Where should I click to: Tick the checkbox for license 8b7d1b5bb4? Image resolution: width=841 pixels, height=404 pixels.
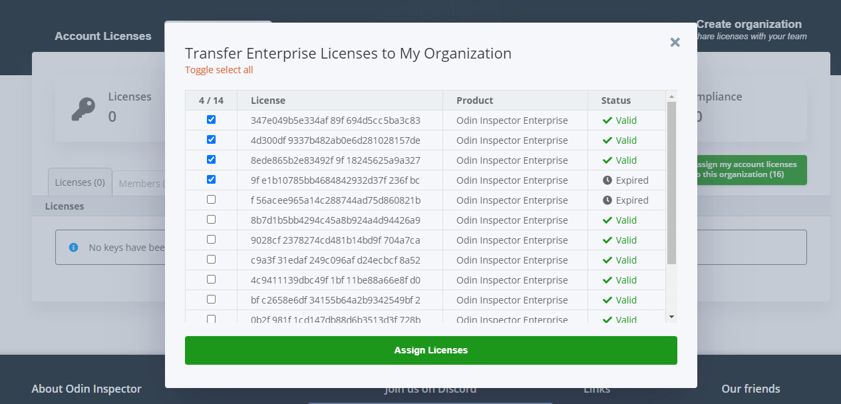coord(212,220)
